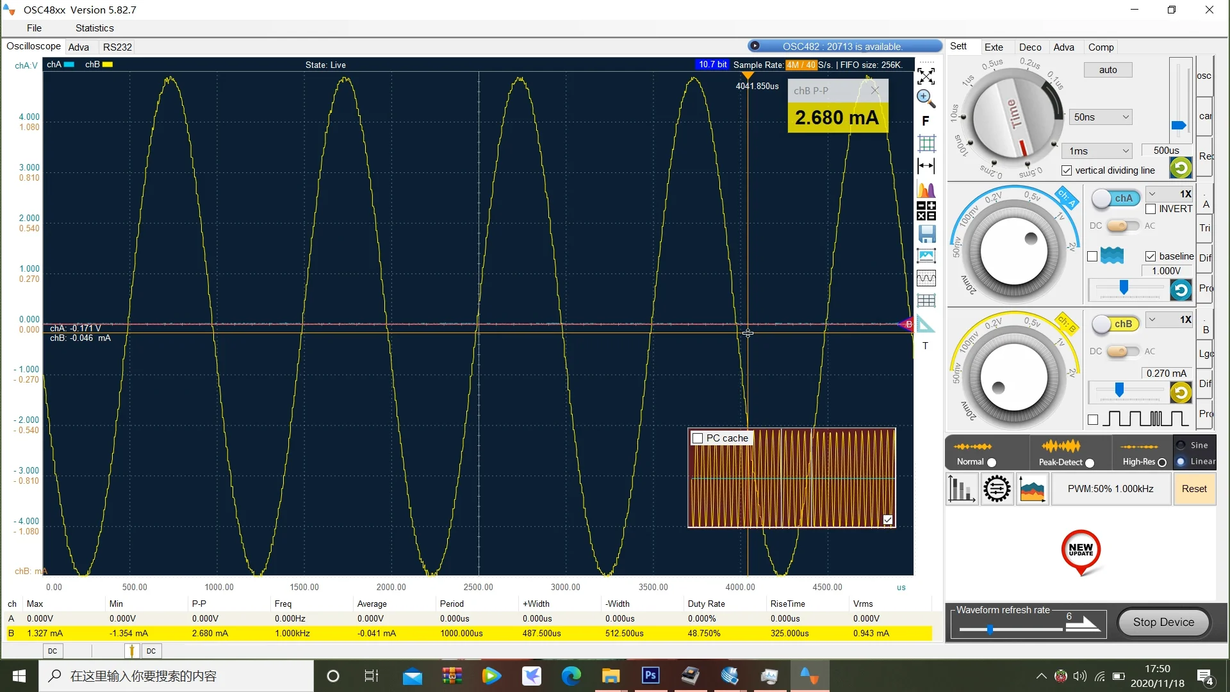This screenshot has width=1230, height=692.
Task: Open the math calculator operations icon
Action: [x=926, y=211]
